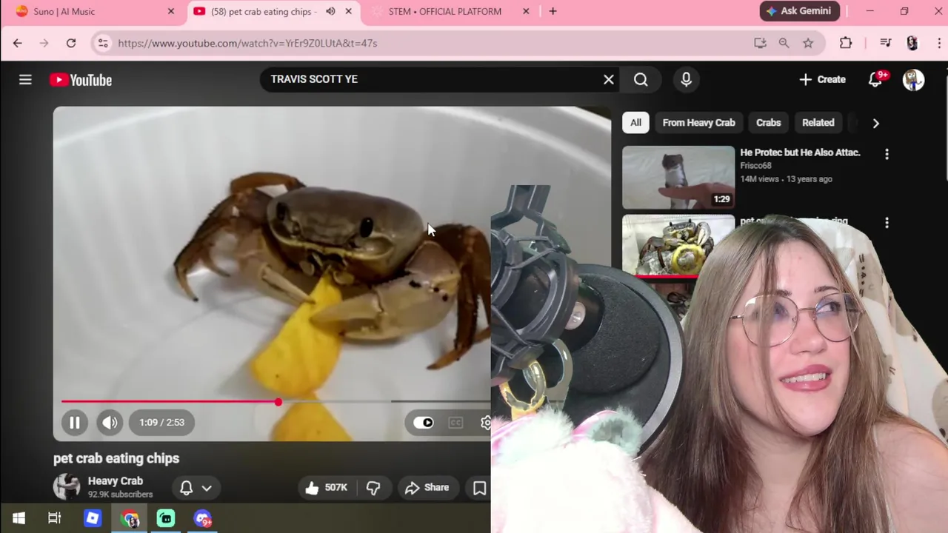The width and height of the screenshot is (948, 533).
Task: Select the Crabs filter chip
Action: (x=768, y=122)
